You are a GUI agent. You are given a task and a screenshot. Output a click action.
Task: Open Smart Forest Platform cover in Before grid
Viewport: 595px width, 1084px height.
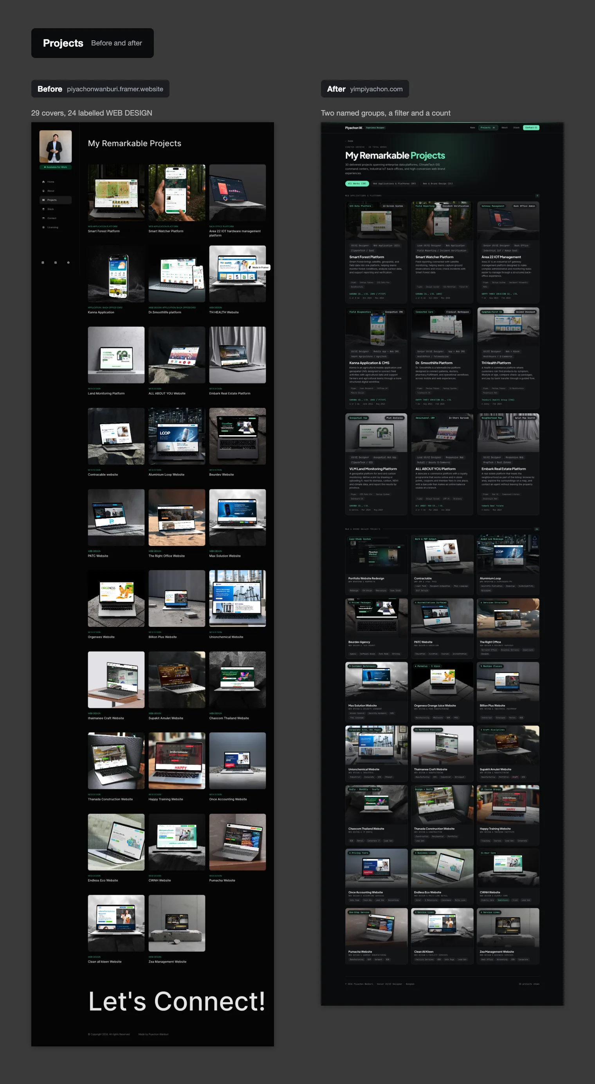pos(116,193)
